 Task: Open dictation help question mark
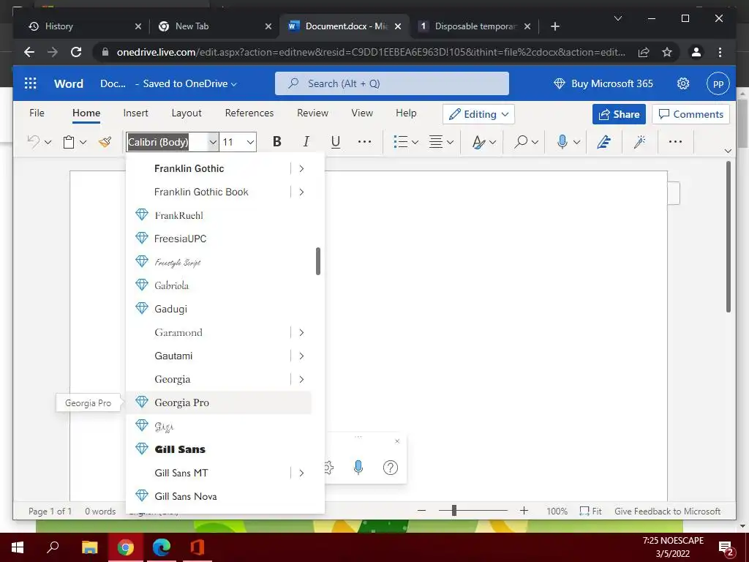[391, 468]
